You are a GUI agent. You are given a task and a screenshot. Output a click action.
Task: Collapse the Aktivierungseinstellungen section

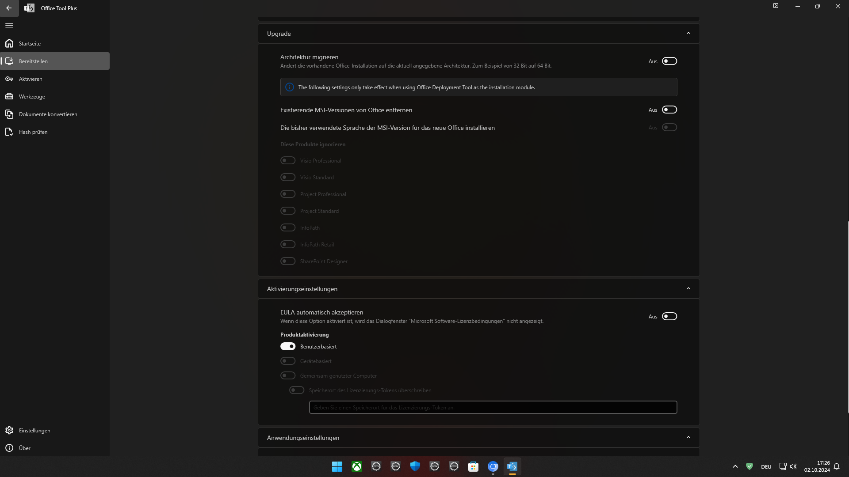pos(688,288)
